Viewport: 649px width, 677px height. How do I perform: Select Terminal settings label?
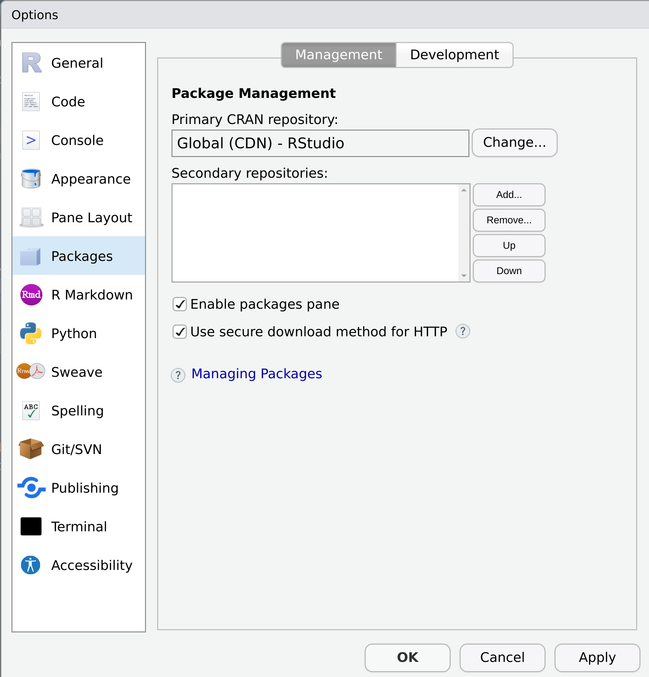(79, 527)
